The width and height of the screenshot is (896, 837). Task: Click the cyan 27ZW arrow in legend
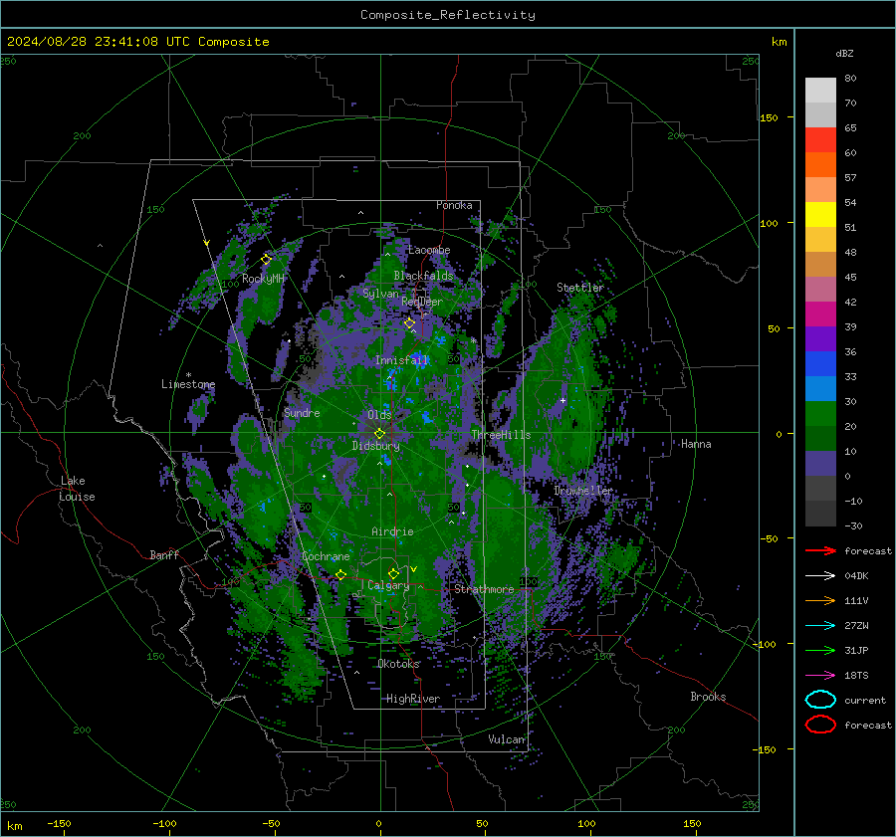(820, 626)
